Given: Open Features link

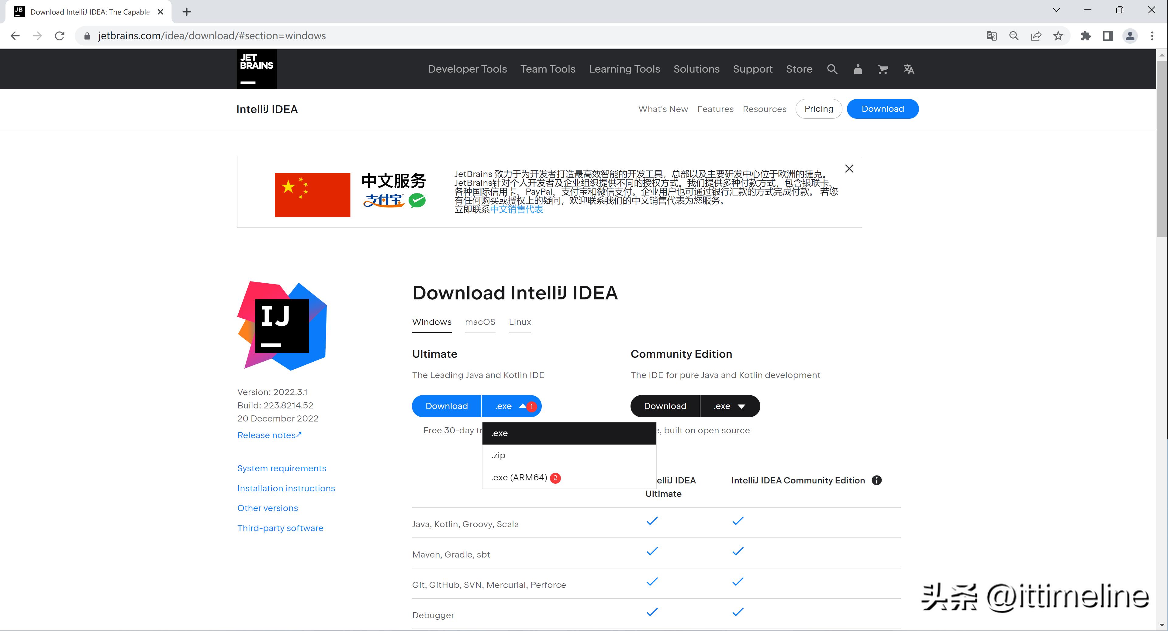Looking at the screenshot, I should pos(715,109).
